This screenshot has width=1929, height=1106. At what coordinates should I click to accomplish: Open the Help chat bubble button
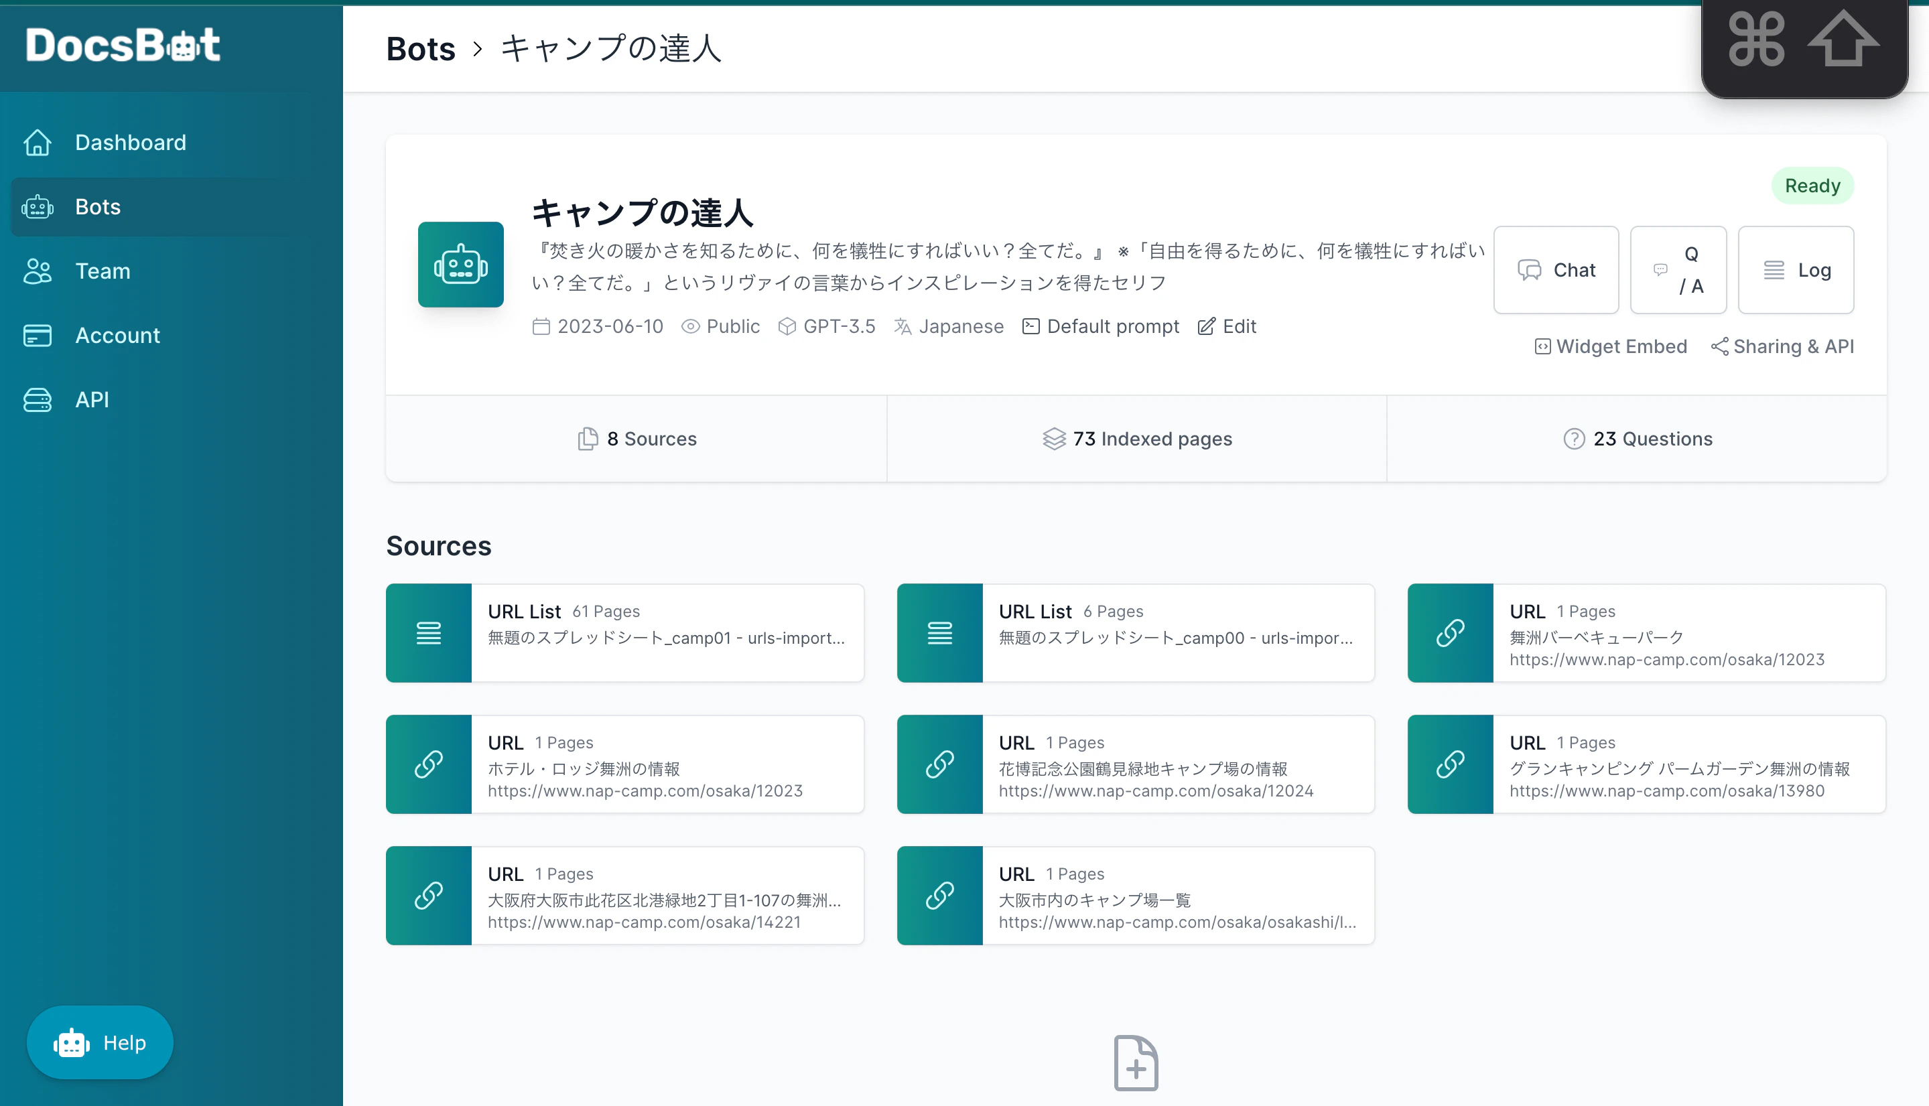(x=101, y=1042)
